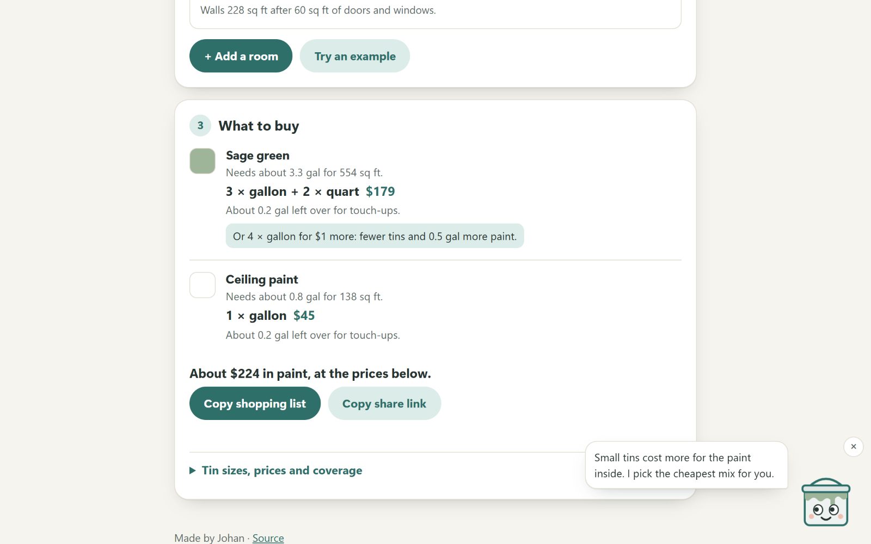Click the white Ceiling paint swatch
This screenshot has height=544, width=871.
203,285
